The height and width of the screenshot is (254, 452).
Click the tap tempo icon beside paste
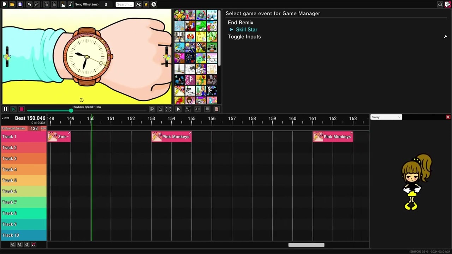point(63,4)
